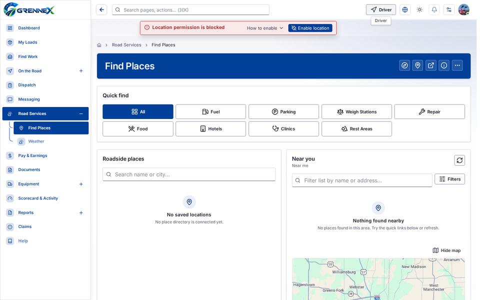Collapse the Road Services menu
The image size is (480, 300).
point(81,114)
